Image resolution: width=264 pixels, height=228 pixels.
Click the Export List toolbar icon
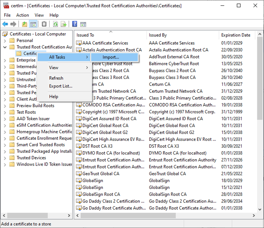pos(64,24)
